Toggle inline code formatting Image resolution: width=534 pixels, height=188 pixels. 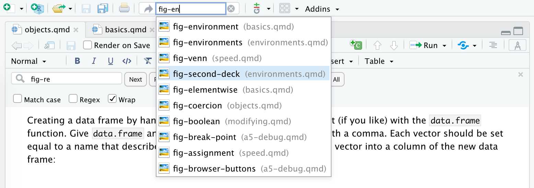point(127,61)
